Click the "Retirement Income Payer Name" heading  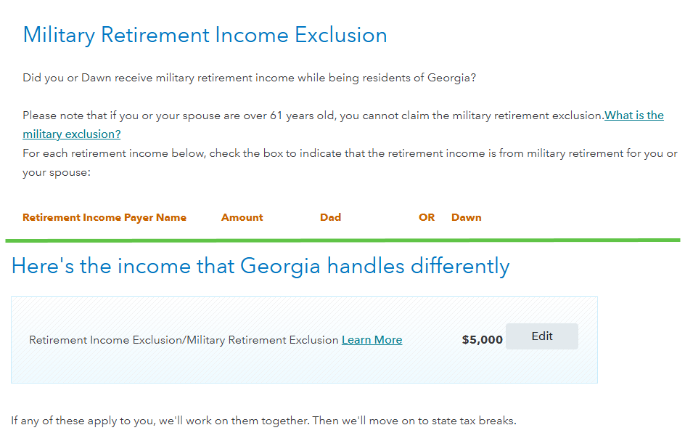pyautogui.click(x=104, y=216)
